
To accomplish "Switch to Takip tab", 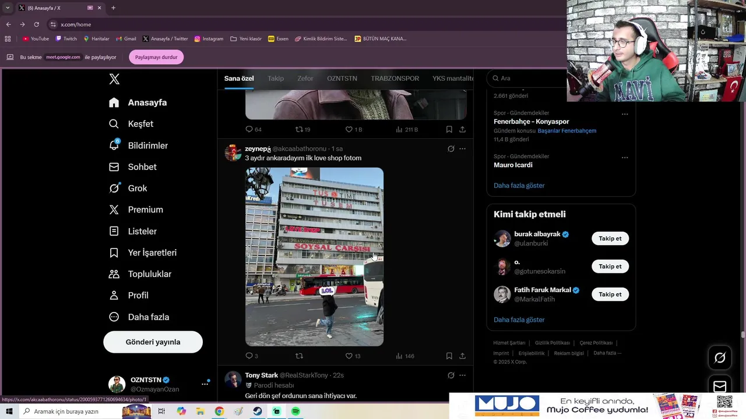I will (x=276, y=79).
